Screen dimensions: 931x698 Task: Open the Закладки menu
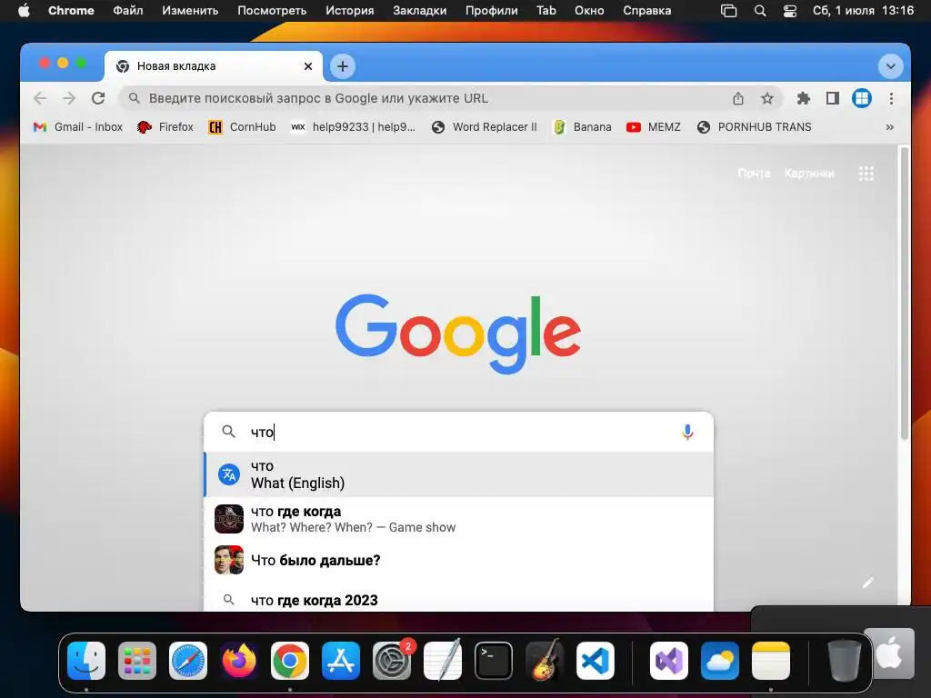(x=420, y=11)
